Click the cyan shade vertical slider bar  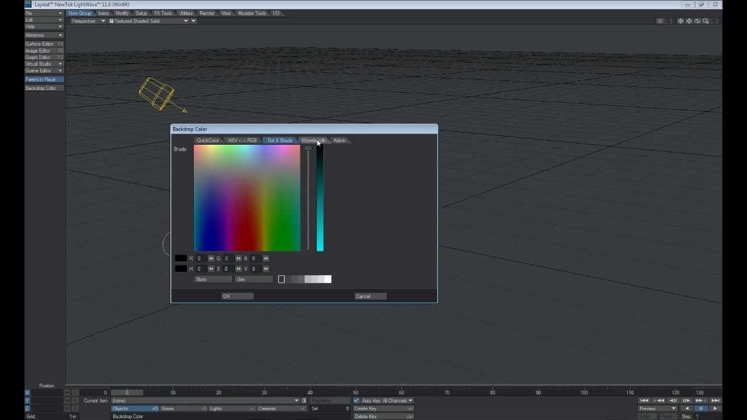[x=320, y=198]
